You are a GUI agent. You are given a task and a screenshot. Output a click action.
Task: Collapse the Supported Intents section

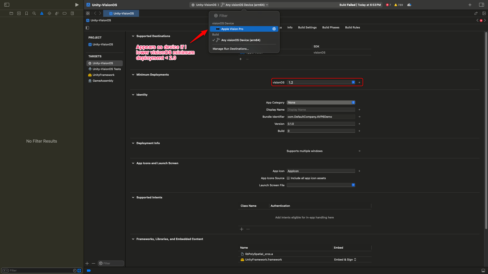coord(133,198)
